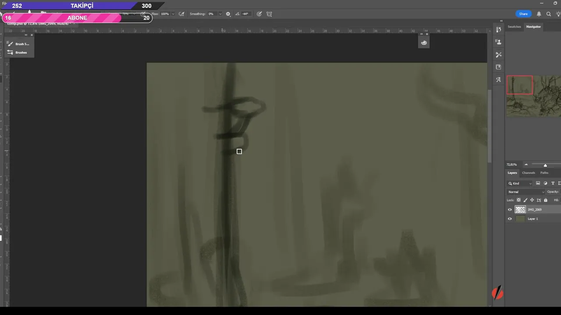Hide Layer 1 visibility eye
561x315 pixels.
click(510, 219)
